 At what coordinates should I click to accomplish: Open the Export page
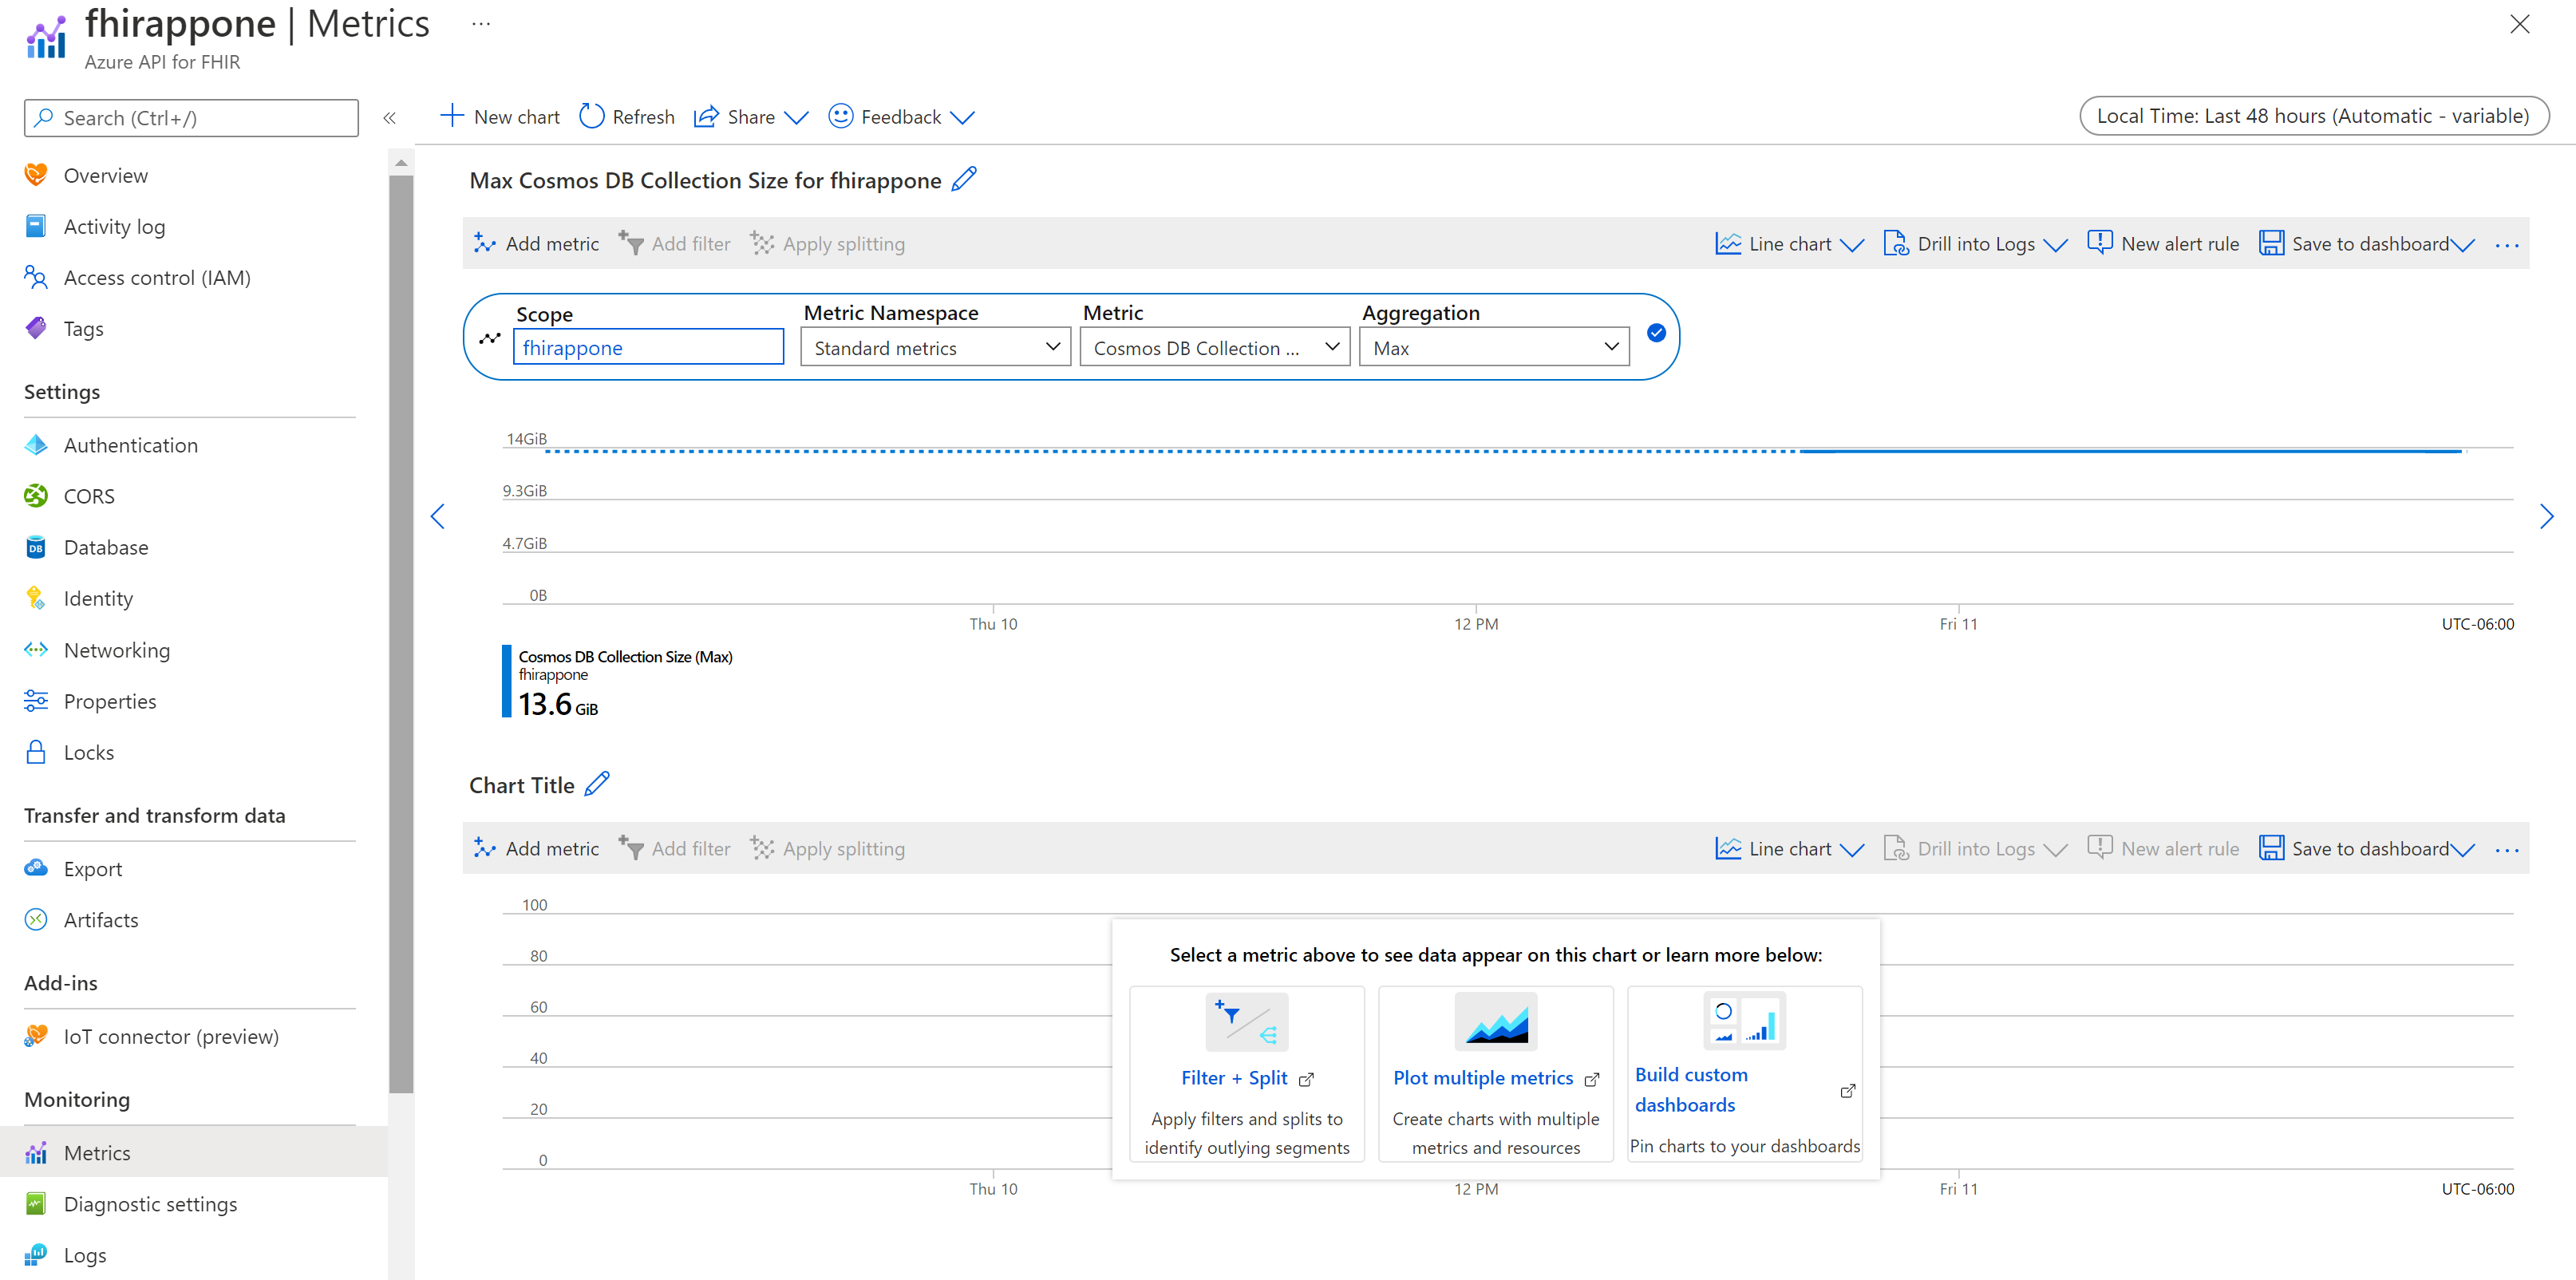[x=92, y=869]
